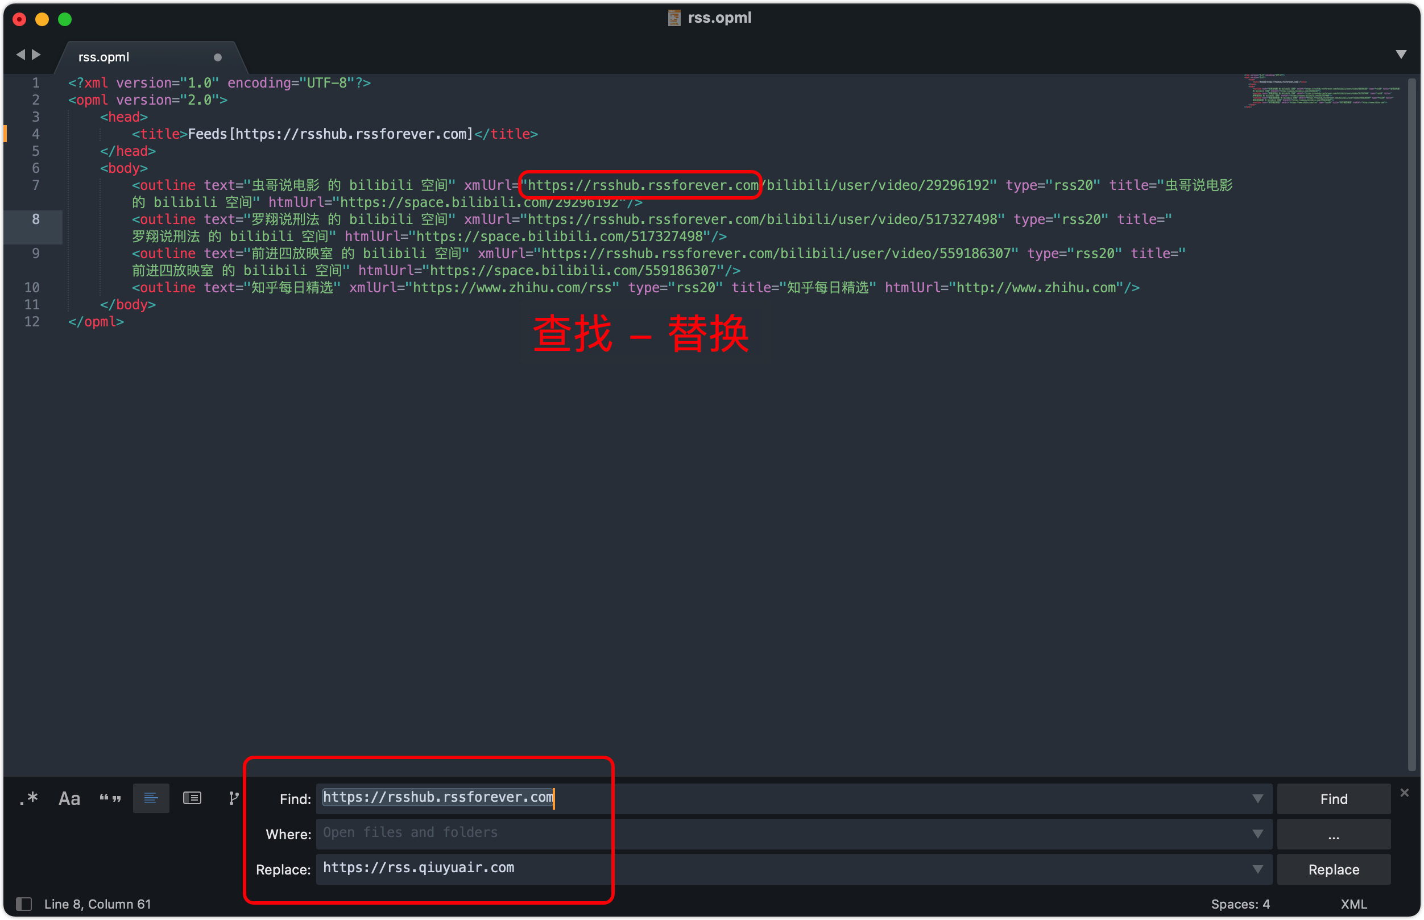Click the use buffer results icon
Image resolution: width=1424 pixels, height=920 pixels.
[192, 799]
